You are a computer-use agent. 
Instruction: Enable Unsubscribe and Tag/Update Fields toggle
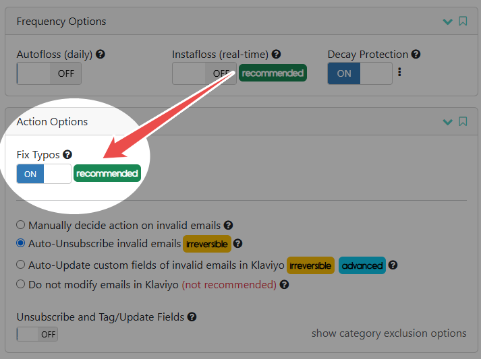pyautogui.click(x=37, y=334)
